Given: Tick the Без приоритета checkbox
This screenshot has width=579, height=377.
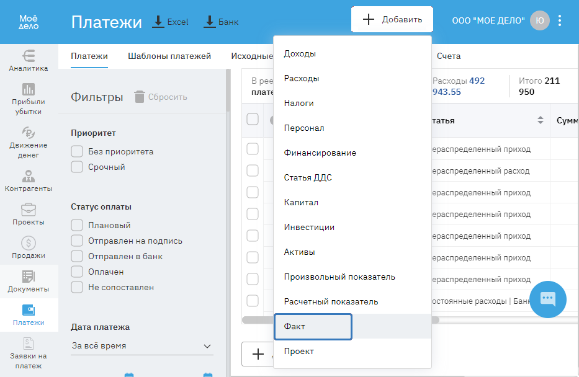Looking at the screenshot, I should tap(77, 151).
